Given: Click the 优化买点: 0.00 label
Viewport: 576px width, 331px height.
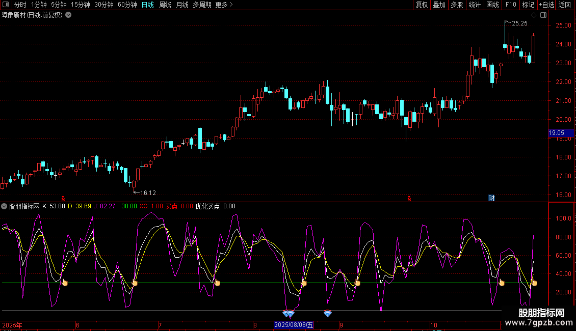Looking at the screenshot, I should coord(215,206).
